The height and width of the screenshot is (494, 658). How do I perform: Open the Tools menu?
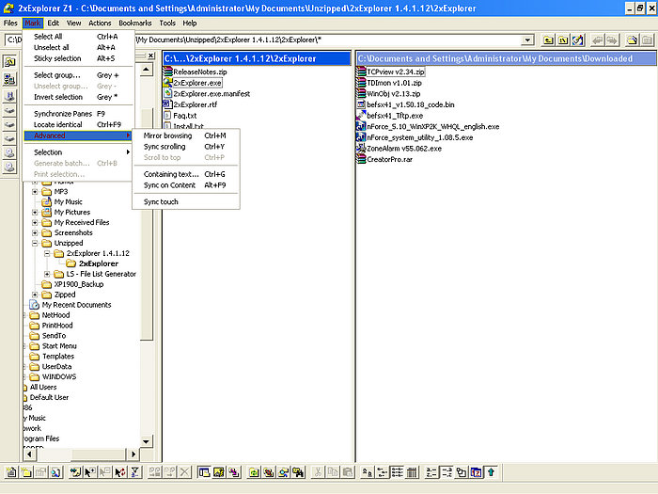[167, 24]
